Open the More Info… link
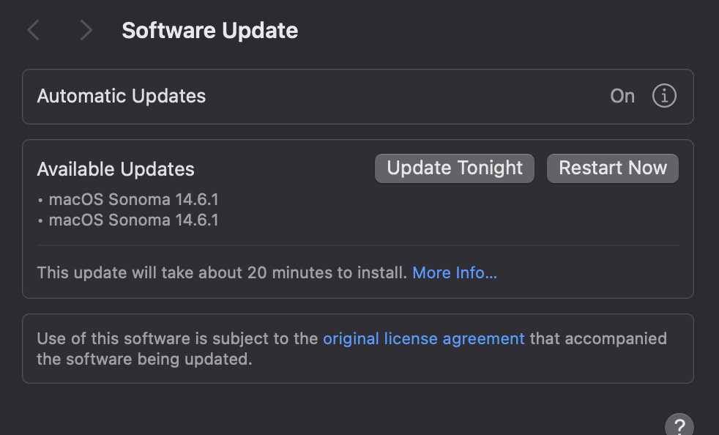 coord(455,273)
